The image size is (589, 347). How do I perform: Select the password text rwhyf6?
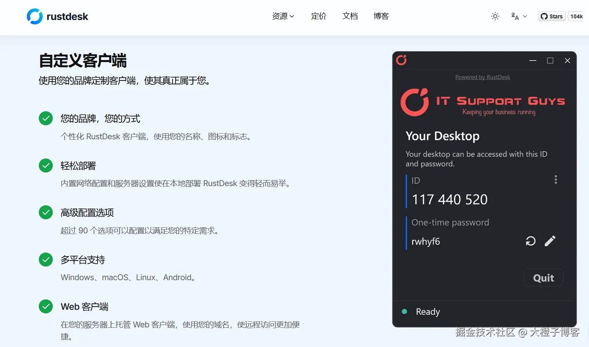point(426,242)
